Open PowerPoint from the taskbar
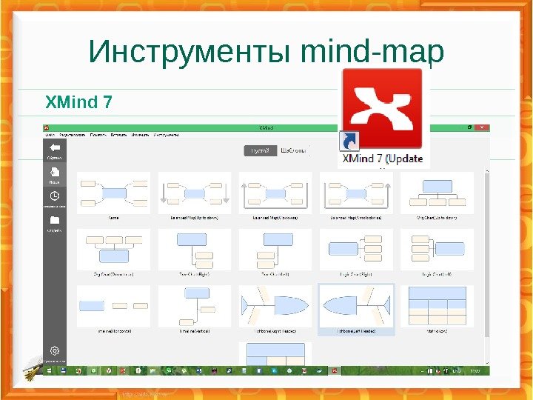 [x=123, y=371]
